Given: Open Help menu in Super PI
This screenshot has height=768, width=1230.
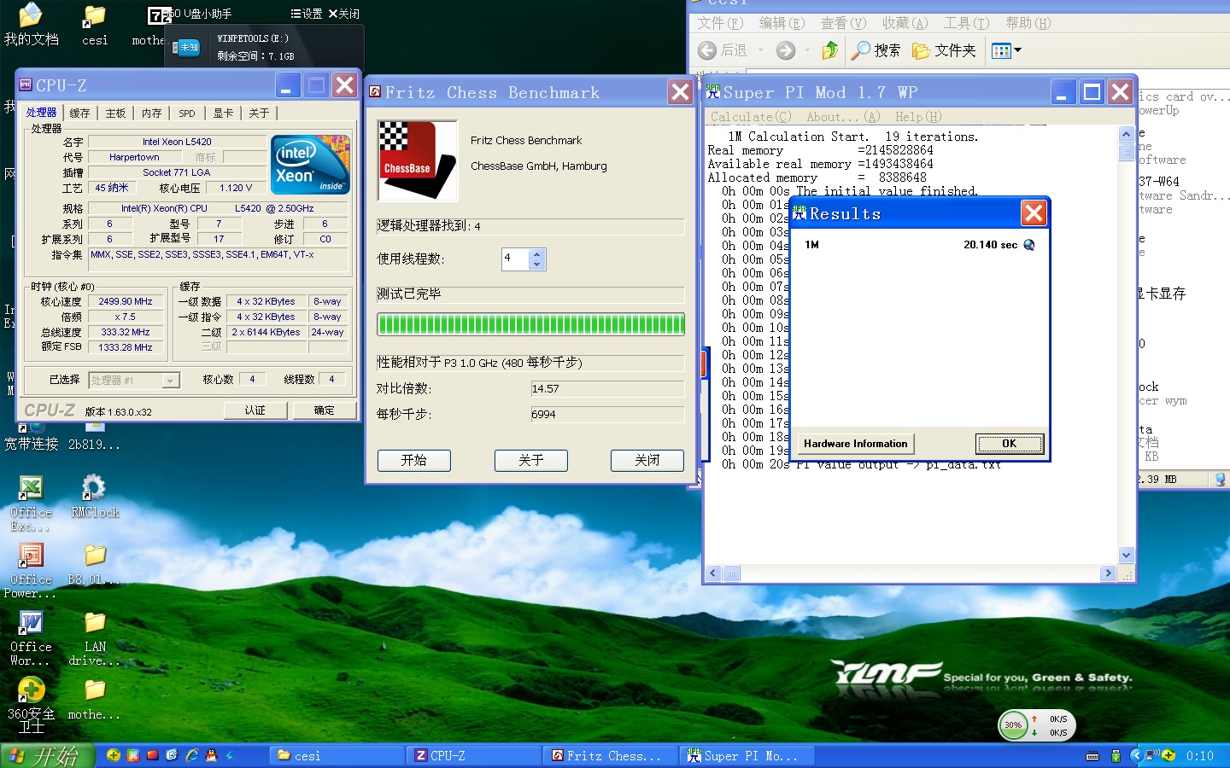Looking at the screenshot, I should (x=918, y=117).
